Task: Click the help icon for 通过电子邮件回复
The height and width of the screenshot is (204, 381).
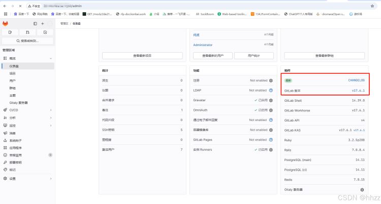Action: 271,120
